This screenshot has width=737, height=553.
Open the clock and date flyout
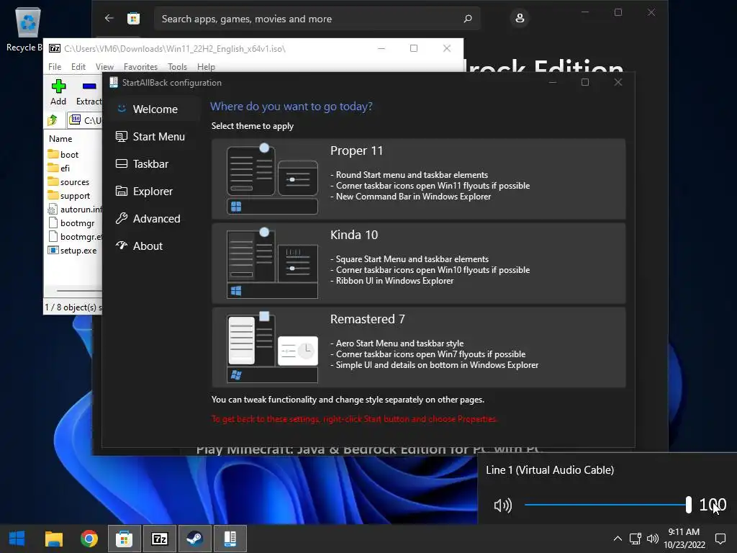(x=684, y=539)
